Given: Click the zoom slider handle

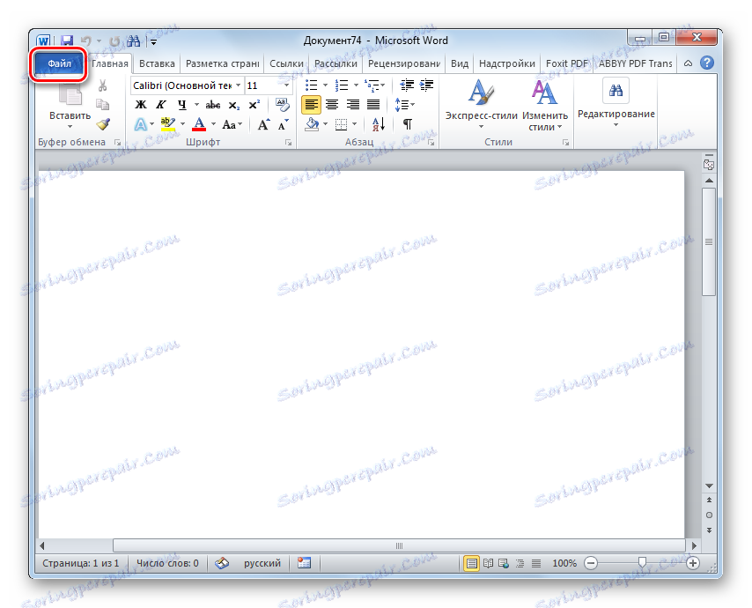Looking at the screenshot, I should [x=642, y=562].
